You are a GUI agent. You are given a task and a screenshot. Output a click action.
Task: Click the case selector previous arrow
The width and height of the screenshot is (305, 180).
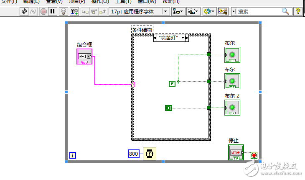[x=155, y=38]
